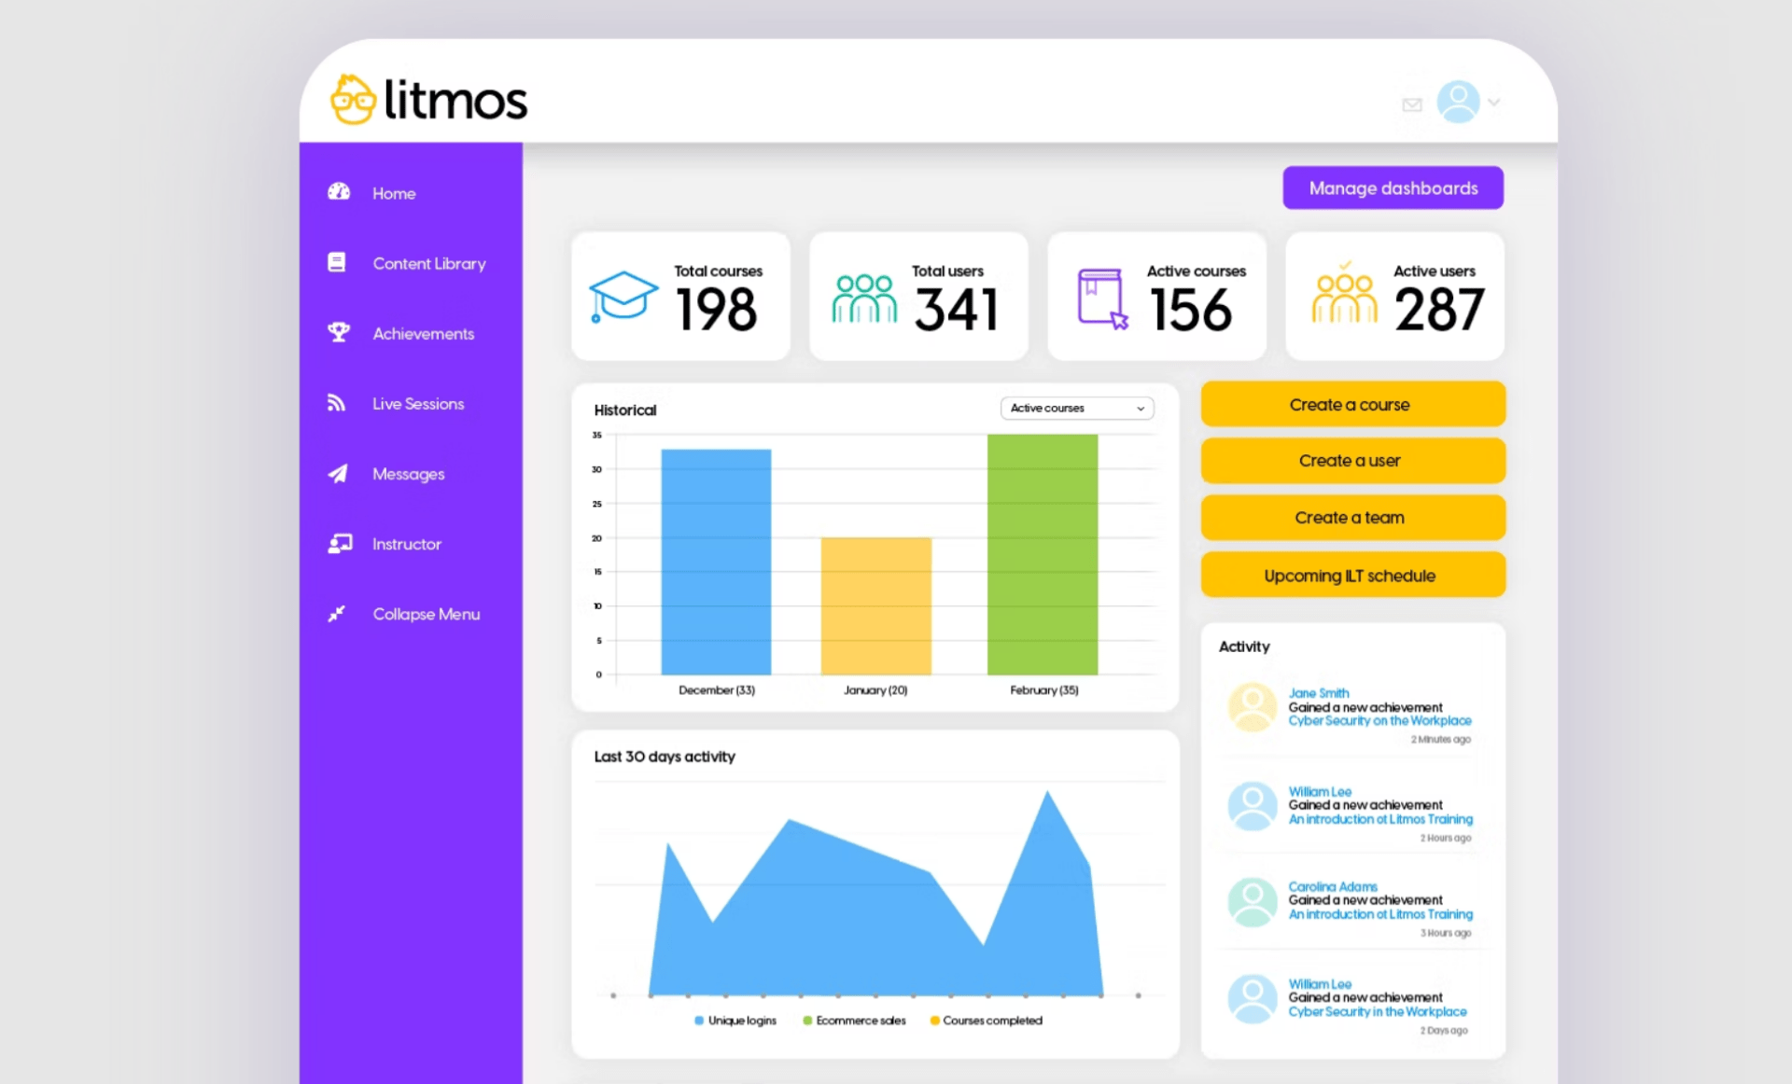The image size is (1792, 1084).
Task: Click the 3 Hours ago timestamp
Action: point(1446,933)
